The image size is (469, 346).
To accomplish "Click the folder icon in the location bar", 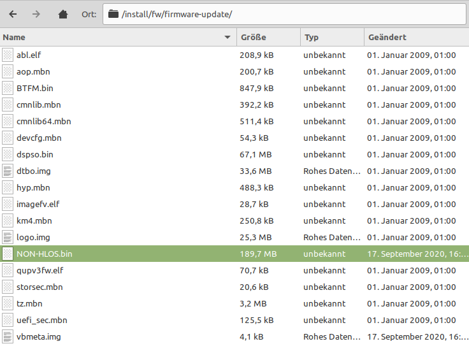I will coord(113,14).
